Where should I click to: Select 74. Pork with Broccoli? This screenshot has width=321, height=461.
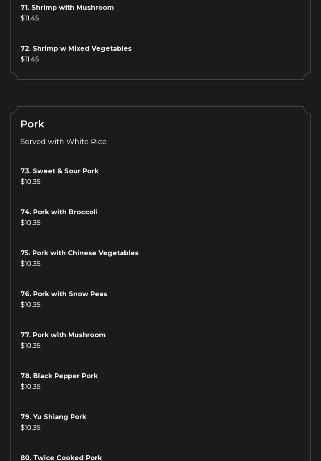[59, 212]
